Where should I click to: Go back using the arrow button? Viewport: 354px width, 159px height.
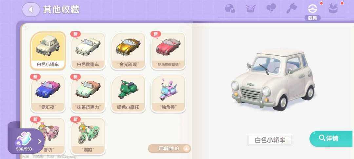31,10
